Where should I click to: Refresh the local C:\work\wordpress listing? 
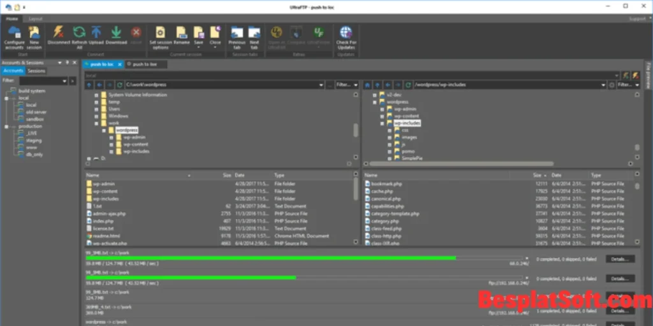[x=119, y=85]
